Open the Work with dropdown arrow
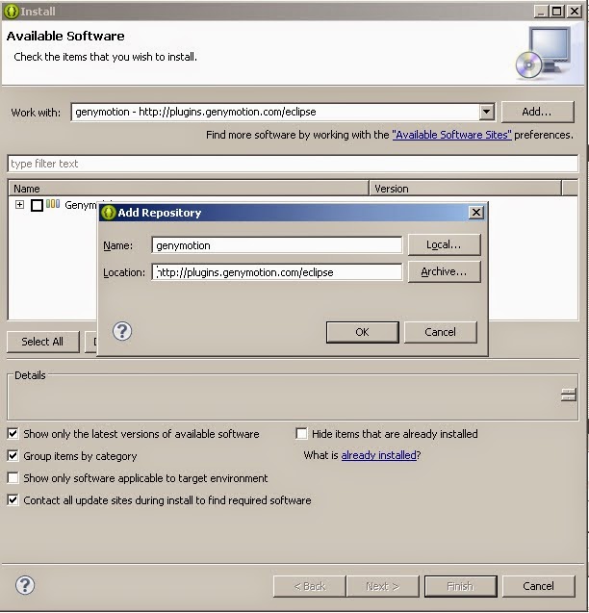Screen dimensions: 589x613 click(x=487, y=112)
